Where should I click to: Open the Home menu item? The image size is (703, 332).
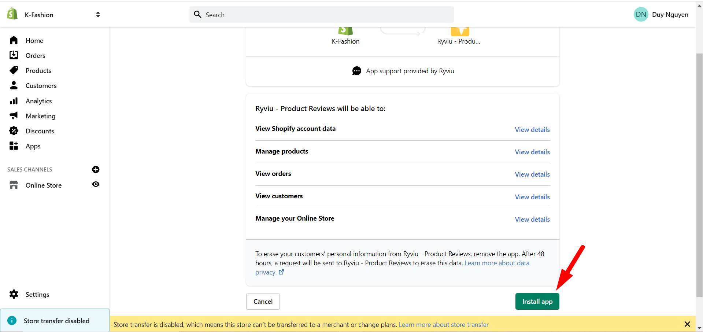(34, 41)
